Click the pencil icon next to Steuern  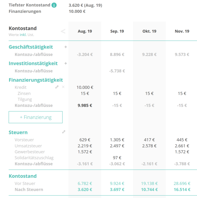(64, 132)
